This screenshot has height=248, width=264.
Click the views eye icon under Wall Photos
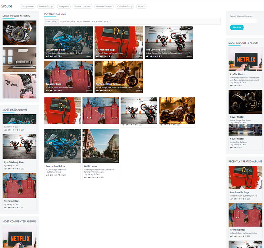point(93,177)
